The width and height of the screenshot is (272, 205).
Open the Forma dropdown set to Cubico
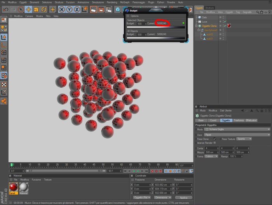(x=211, y=156)
